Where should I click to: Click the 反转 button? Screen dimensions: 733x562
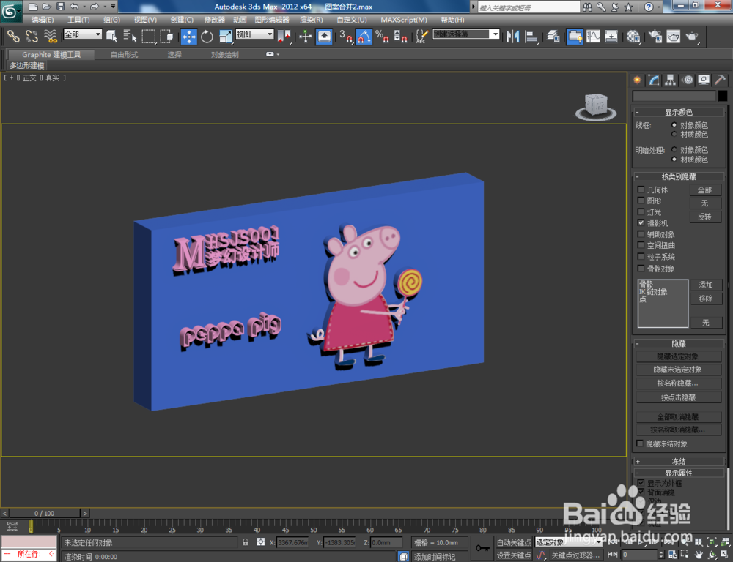(x=704, y=217)
